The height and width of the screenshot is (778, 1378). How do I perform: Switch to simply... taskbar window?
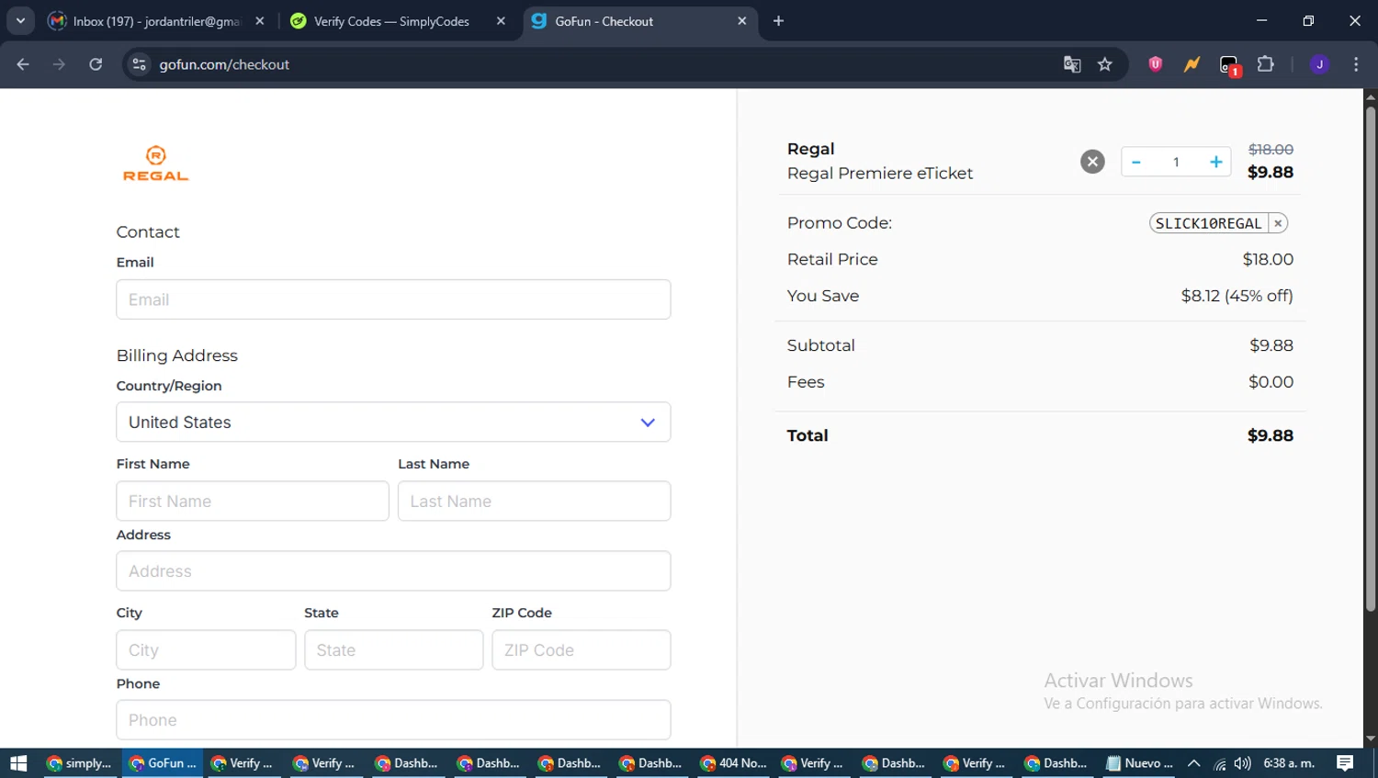[x=80, y=763]
